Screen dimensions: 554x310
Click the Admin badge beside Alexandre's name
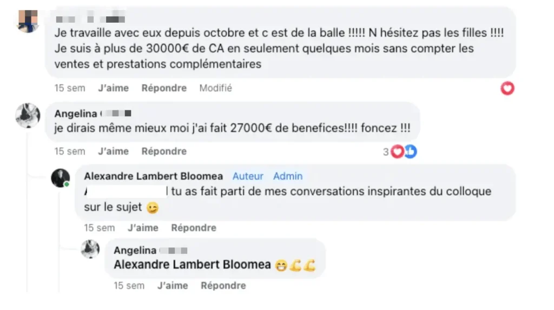288,176
